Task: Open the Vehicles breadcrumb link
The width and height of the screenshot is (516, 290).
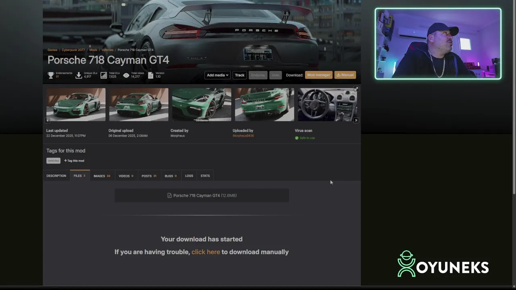Action: point(107,50)
